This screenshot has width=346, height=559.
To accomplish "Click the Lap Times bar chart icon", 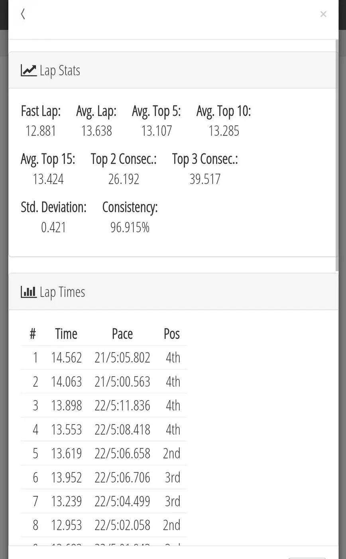I will (x=29, y=292).
